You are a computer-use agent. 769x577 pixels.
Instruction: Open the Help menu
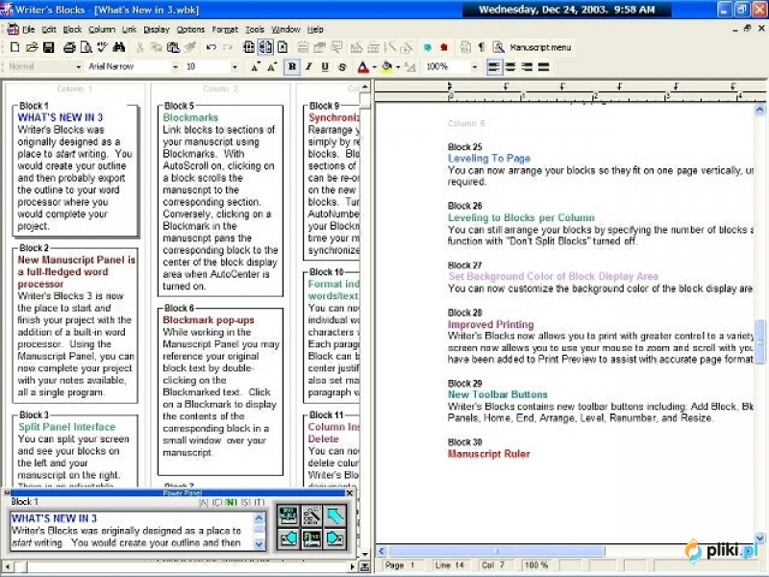(315, 30)
